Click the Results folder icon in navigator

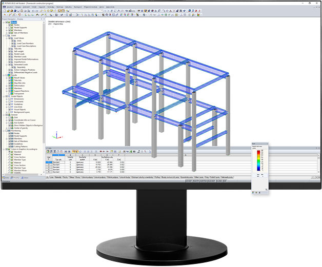tap(10, 75)
